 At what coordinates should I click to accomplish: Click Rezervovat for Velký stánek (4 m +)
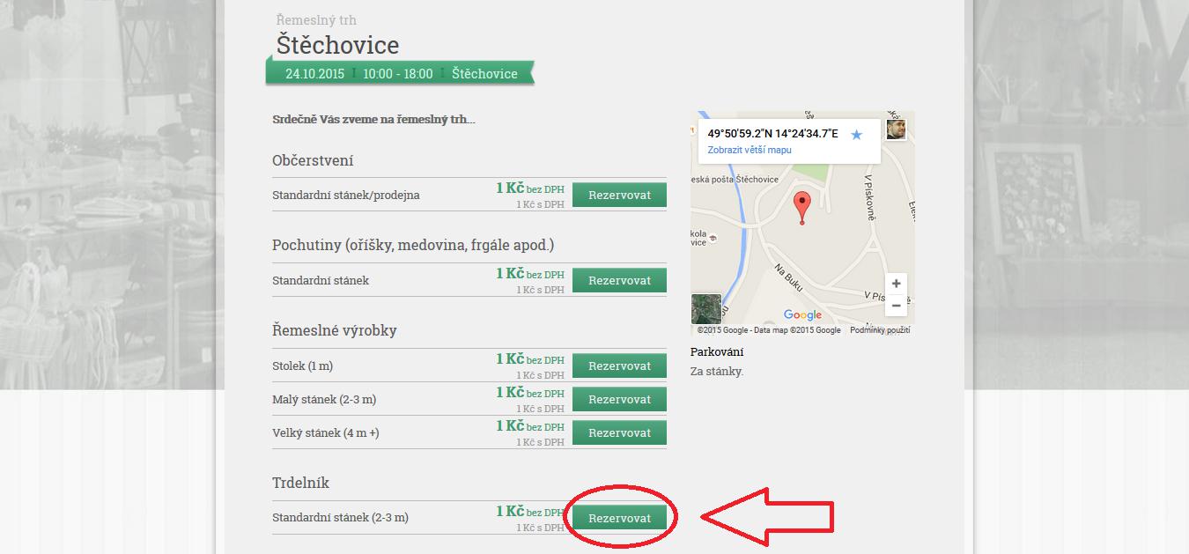[x=619, y=432]
